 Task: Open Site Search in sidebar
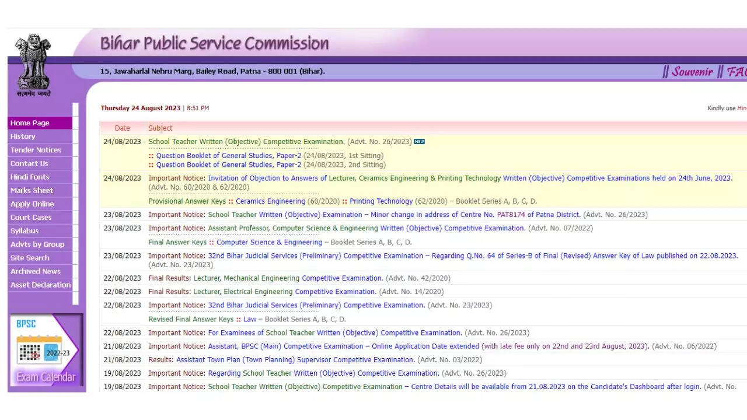(x=30, y=258)
